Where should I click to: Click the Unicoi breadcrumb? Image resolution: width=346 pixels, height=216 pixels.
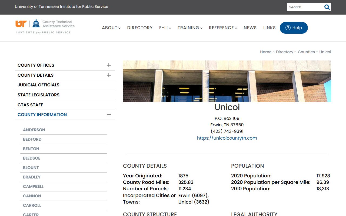point(325,52)
